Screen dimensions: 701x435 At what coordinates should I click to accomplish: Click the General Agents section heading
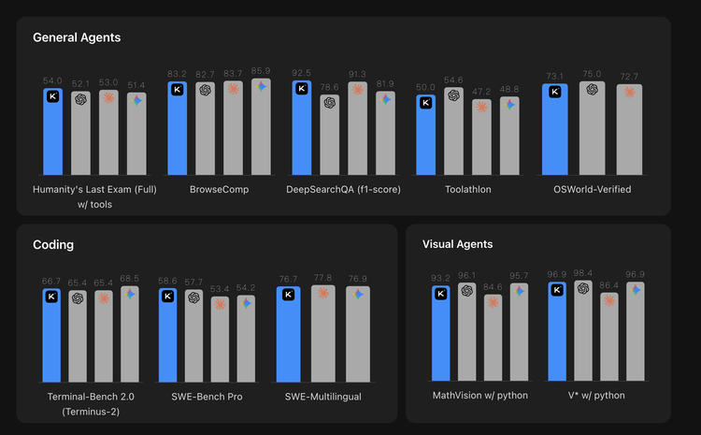pyautogui.click(x=77, y=37)
